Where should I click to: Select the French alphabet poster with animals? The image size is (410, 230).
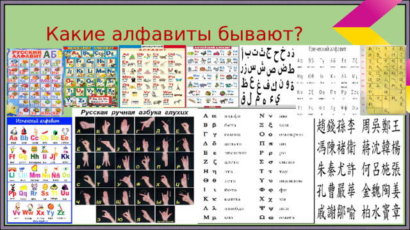(x=152, y=77)
